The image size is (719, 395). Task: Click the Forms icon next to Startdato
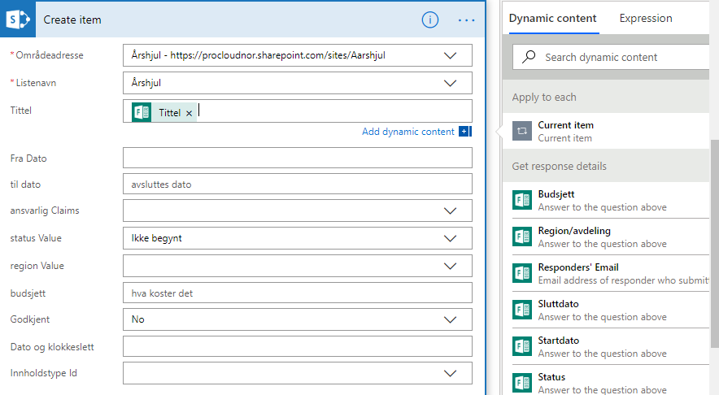point(521,346)
